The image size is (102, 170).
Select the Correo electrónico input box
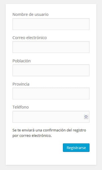(x=51, y=47)
